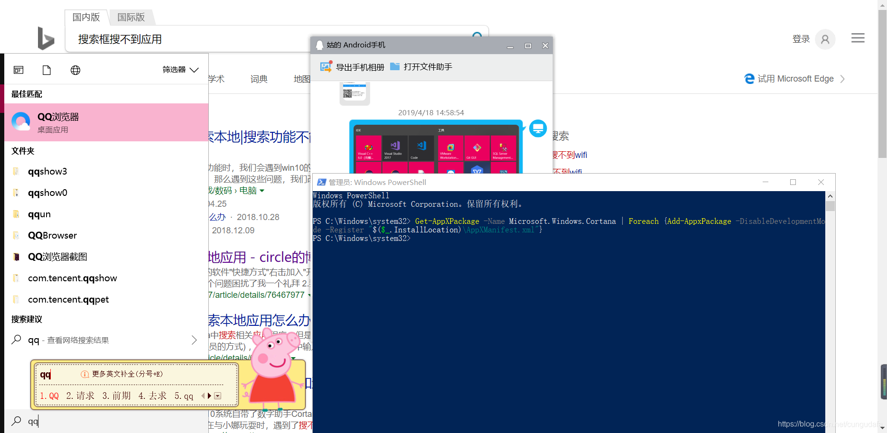This screenshot has width=887, height=433.
Task: Expand arrow beside qq web search suggestion
Action: [194, 340]
